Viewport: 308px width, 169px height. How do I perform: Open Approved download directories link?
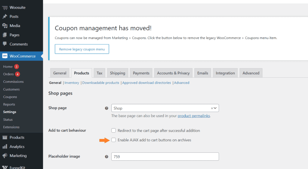pos(146,83)
